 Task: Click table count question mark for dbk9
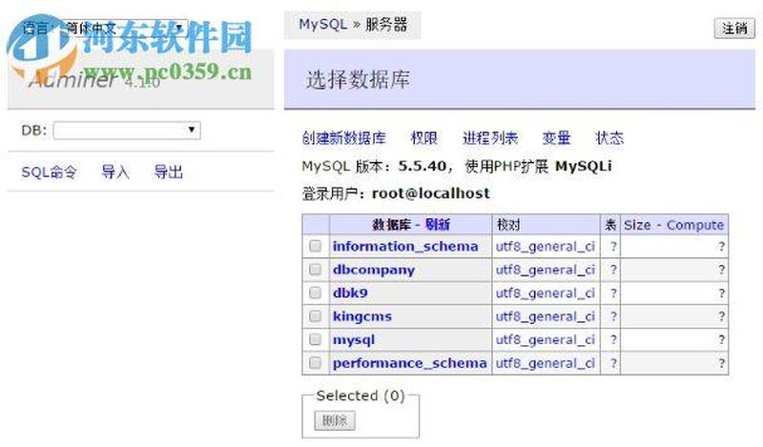click(x=613, y=294)
